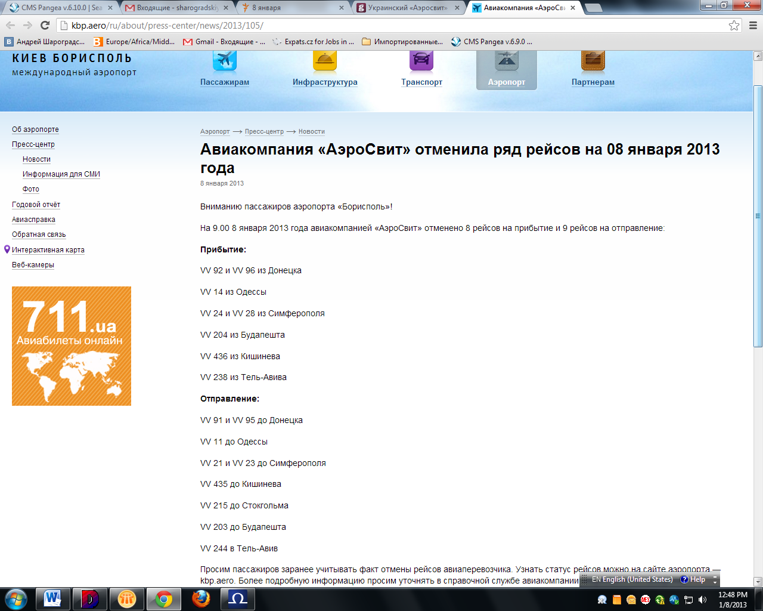The height and width of the screenshot is (611, 763).
Task: Launch Microsoft Word from the taskbar
Action: tap(52, 598)
